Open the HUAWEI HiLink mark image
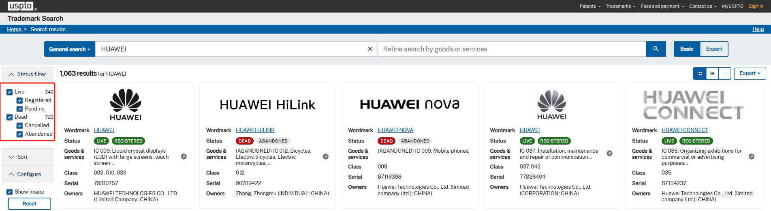The image size is (771, 211). [x=267, y=105]
